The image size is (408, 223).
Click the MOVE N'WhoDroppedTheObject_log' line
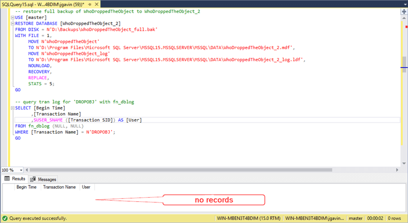coord(69,53)
